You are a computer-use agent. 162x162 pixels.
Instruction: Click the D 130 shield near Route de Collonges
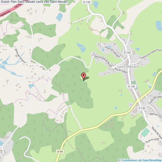tap(127, 53)
